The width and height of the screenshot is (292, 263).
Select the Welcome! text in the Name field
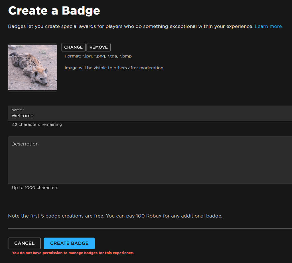(x=23, y=115)
